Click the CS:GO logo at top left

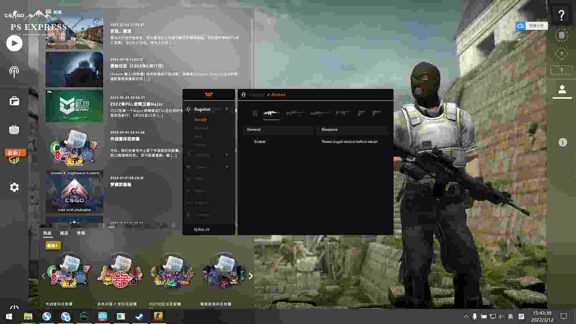14,15
